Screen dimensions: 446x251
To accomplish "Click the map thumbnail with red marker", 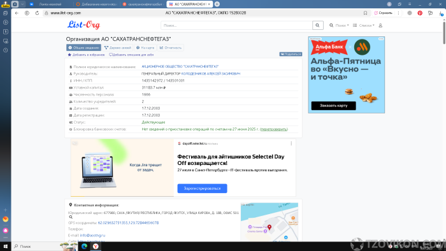I will click(x=270, y=222).
